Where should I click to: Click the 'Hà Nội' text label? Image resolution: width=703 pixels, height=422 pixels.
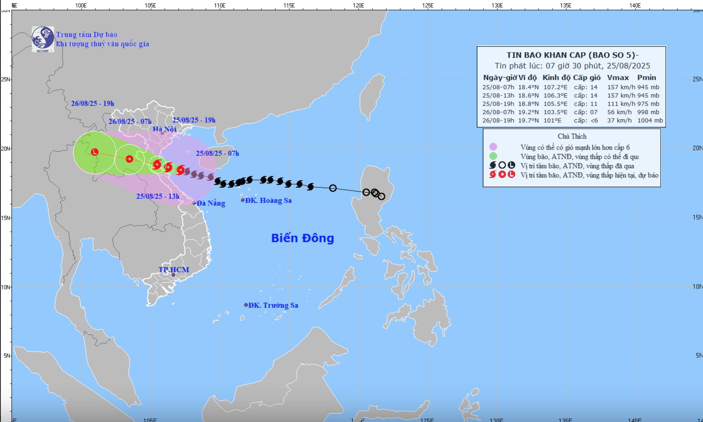click(165, 129)
